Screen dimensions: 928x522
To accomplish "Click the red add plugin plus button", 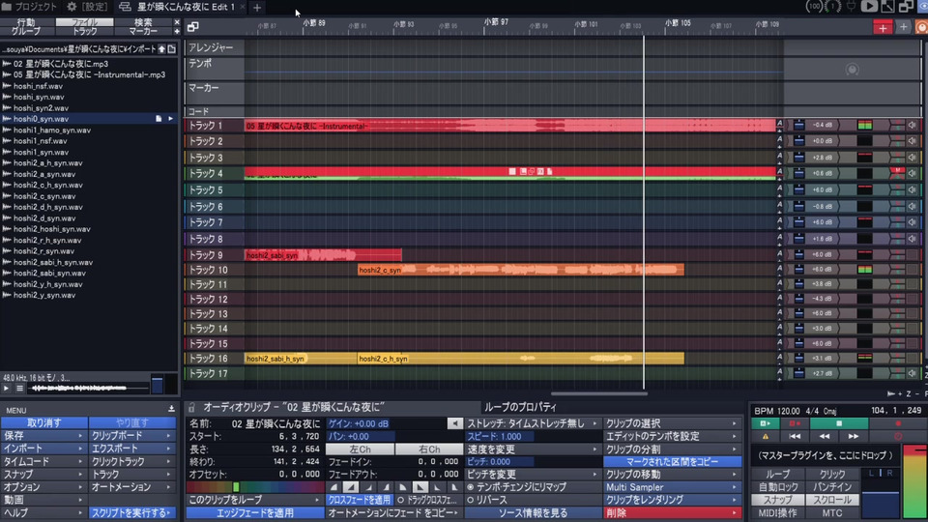I will click(x=883, y=27).
